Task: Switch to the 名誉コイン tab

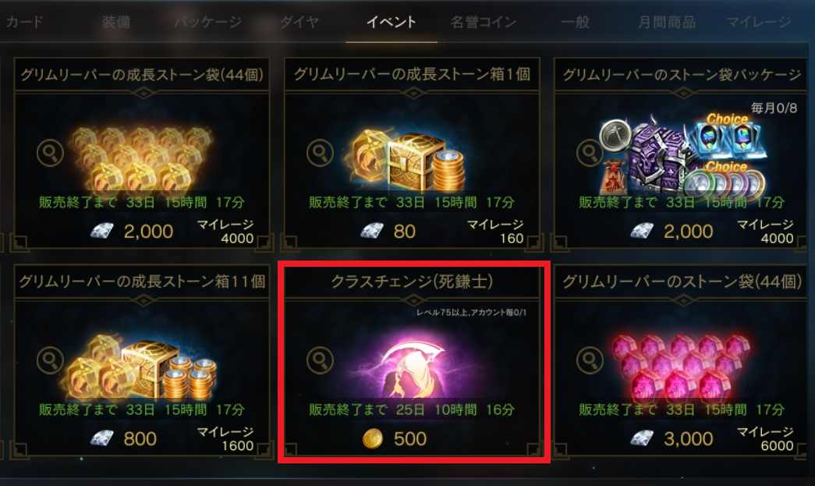Action: 484,23
